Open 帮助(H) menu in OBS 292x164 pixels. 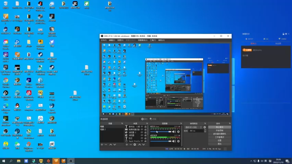tap(161, 40)
